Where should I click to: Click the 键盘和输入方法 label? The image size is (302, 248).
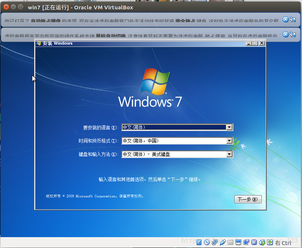pyautogui.click(x=98, y=154)
